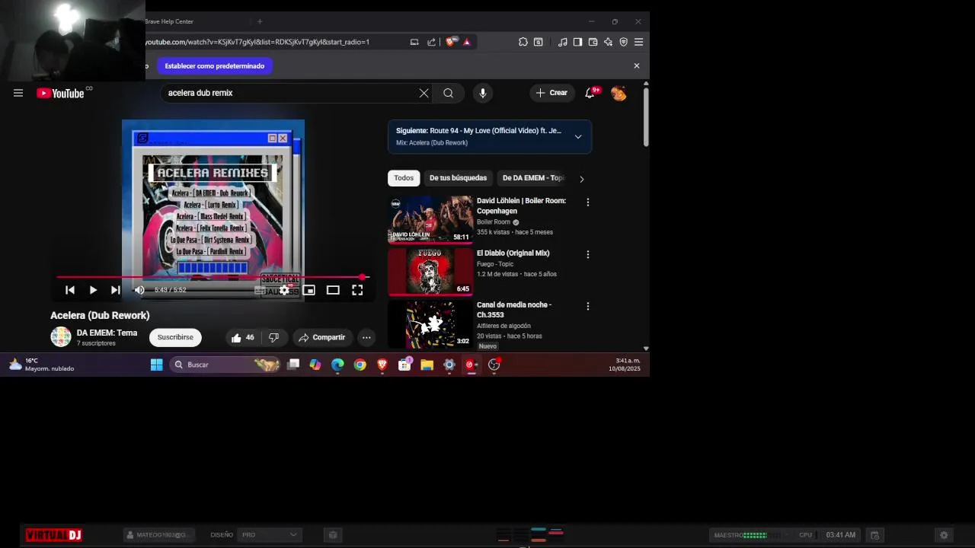Open the Brave Wallet icon
This screenshot has height=548, width=975.
pos(593,42)
